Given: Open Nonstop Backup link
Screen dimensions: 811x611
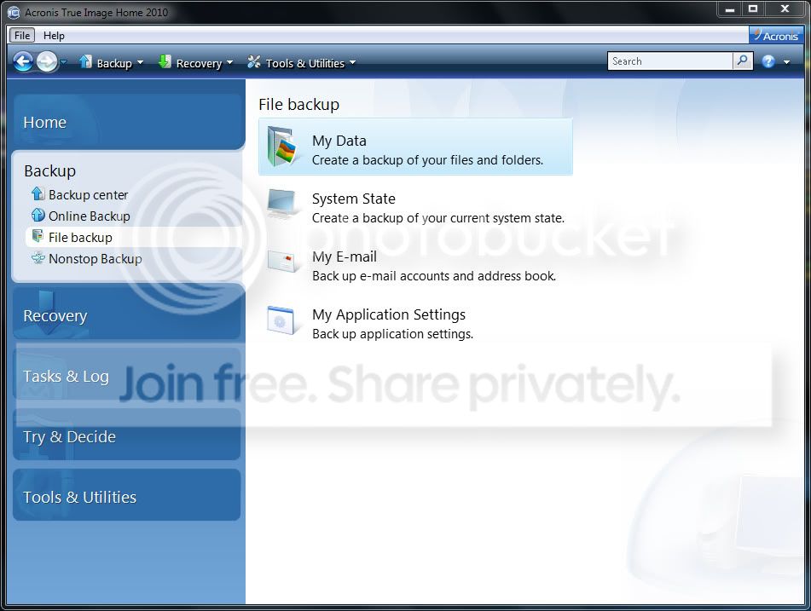Looking at the screenshot, I should pos(96,258).
